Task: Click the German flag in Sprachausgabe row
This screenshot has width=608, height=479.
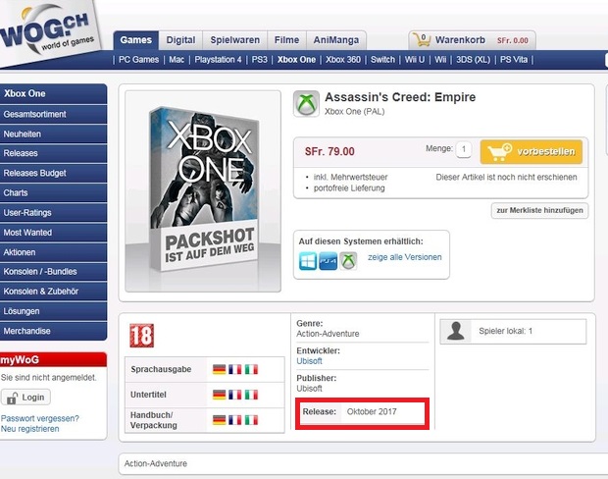Action: [x=219, y=369]
